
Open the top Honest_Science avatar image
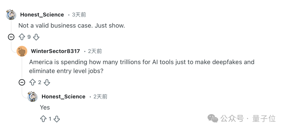(11, 15)
